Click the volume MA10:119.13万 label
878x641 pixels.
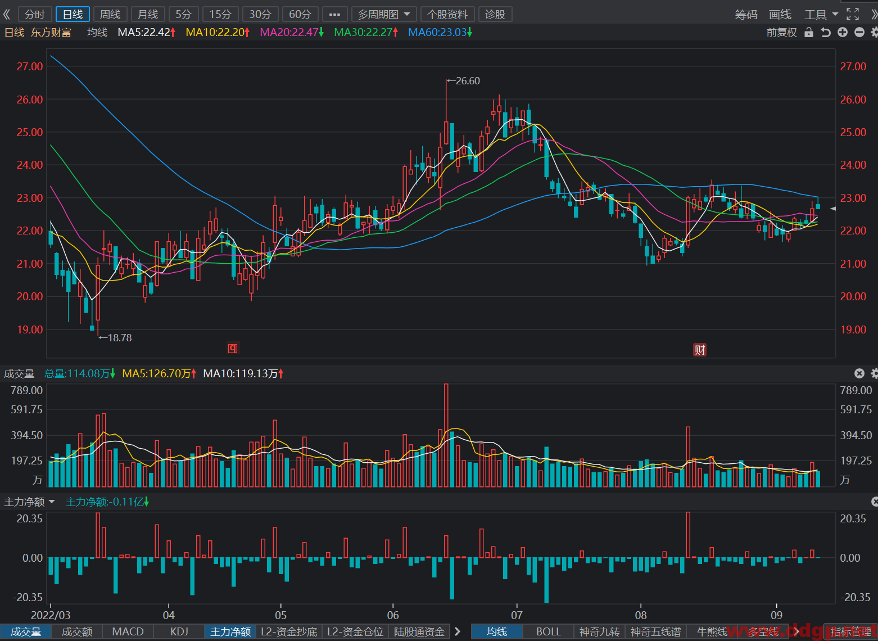(243, 374)
